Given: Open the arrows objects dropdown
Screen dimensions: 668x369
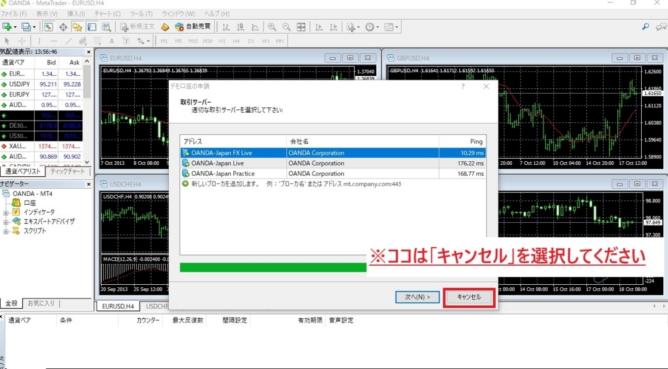Looking at the screenshot, I should [143, 41].
